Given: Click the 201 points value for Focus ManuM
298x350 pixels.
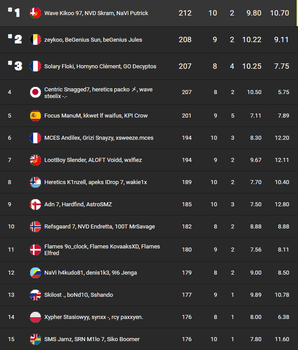Looking at the screenshot, I should point(187,116).
